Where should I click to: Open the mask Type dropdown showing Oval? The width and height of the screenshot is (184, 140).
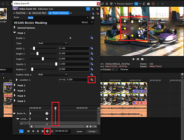click(x=52, y=43)
